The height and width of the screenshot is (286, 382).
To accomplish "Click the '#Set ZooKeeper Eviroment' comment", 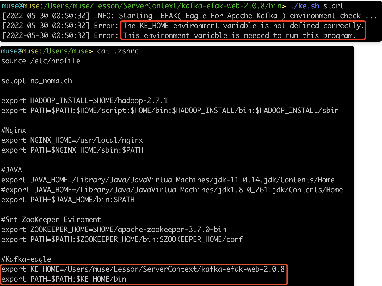I will coord(51,219).
